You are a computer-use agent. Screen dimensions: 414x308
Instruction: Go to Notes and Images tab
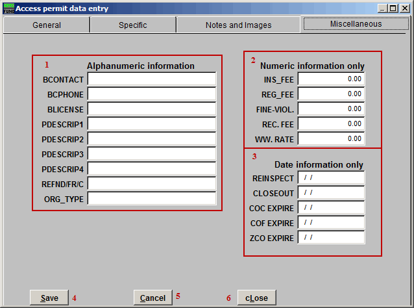[238, 25]
